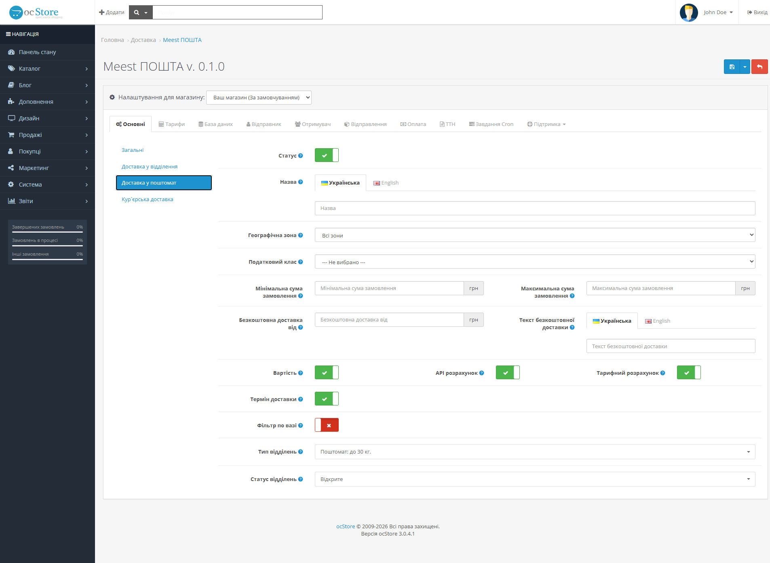Screen dimensions: 770x563
Task: Click the Додати add button
Action: tap(112, 13)
